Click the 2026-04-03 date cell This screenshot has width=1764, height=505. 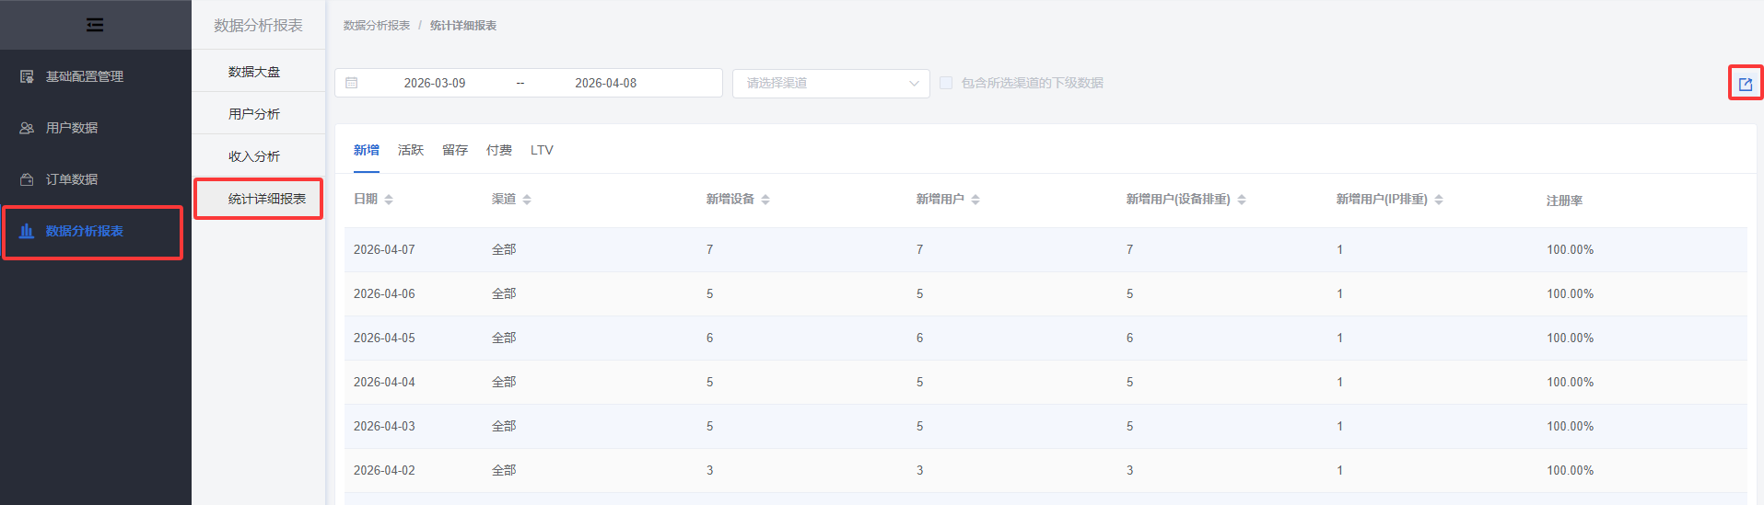coord(384,426)
